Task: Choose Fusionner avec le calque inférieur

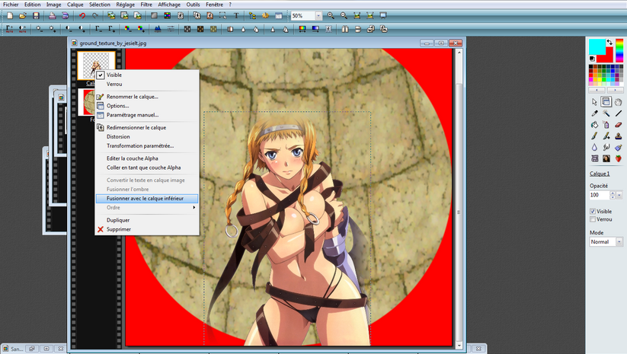Action: point(147,199)
